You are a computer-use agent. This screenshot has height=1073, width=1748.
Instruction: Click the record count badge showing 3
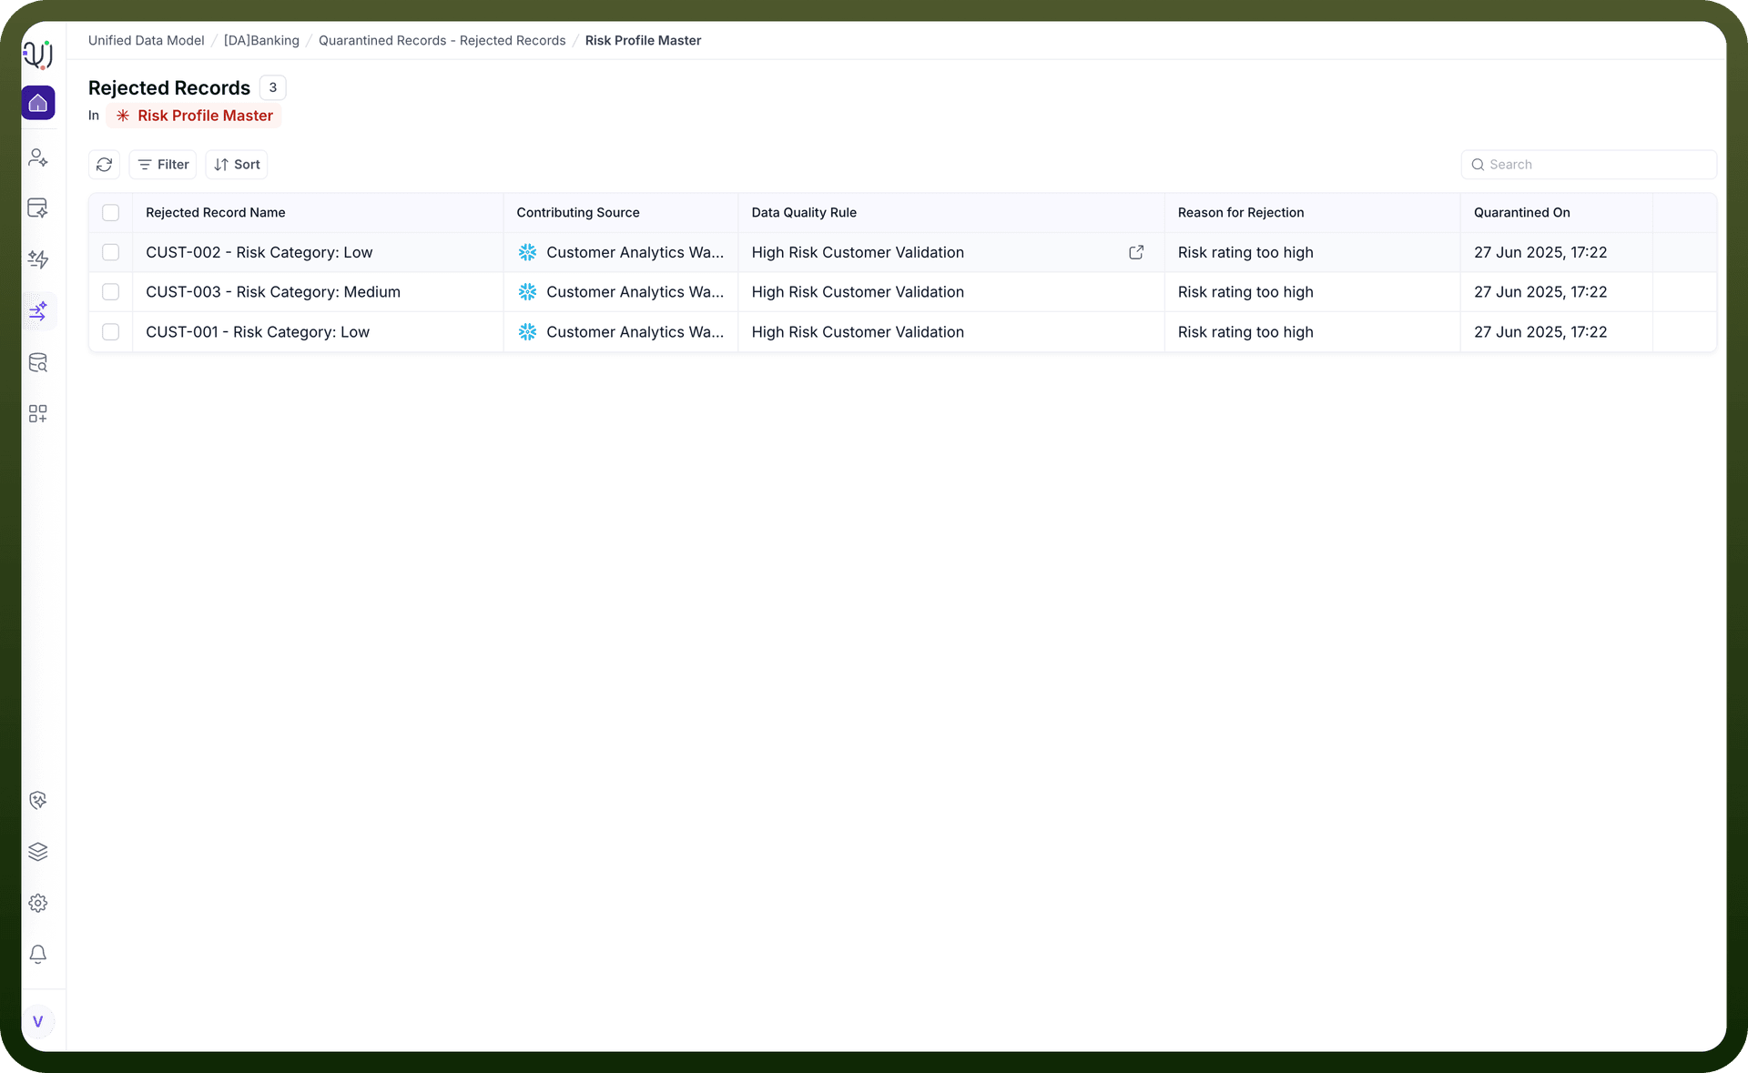point(273,87)
